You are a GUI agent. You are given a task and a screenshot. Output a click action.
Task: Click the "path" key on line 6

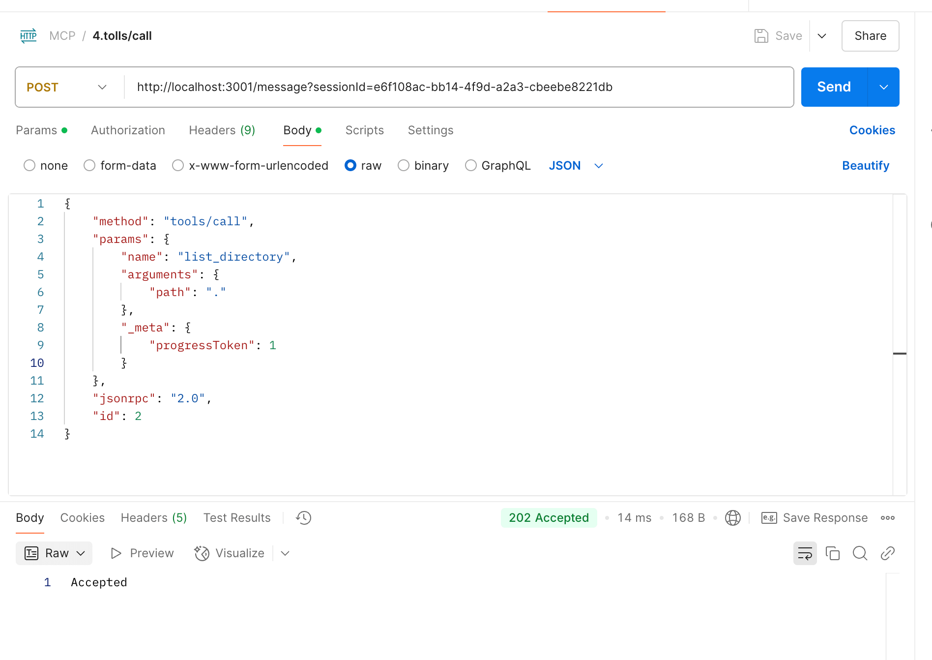(x=170, y=292)
